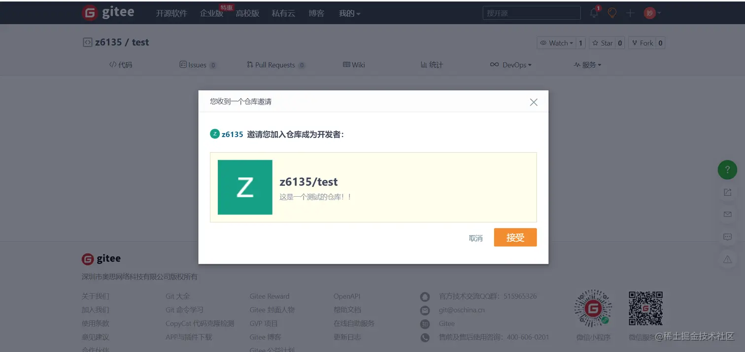Open the Gitee 封面人物 footer link

click(x=272, y=310)
